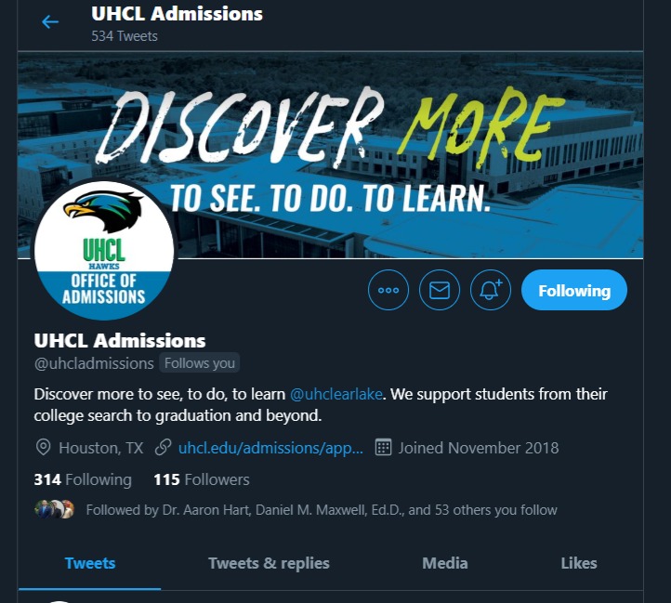Toggle the Following button to unfollow

574,290
